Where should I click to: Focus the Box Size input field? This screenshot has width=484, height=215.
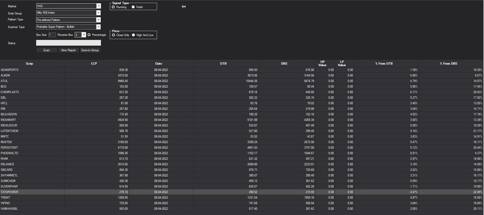point(52,35)
